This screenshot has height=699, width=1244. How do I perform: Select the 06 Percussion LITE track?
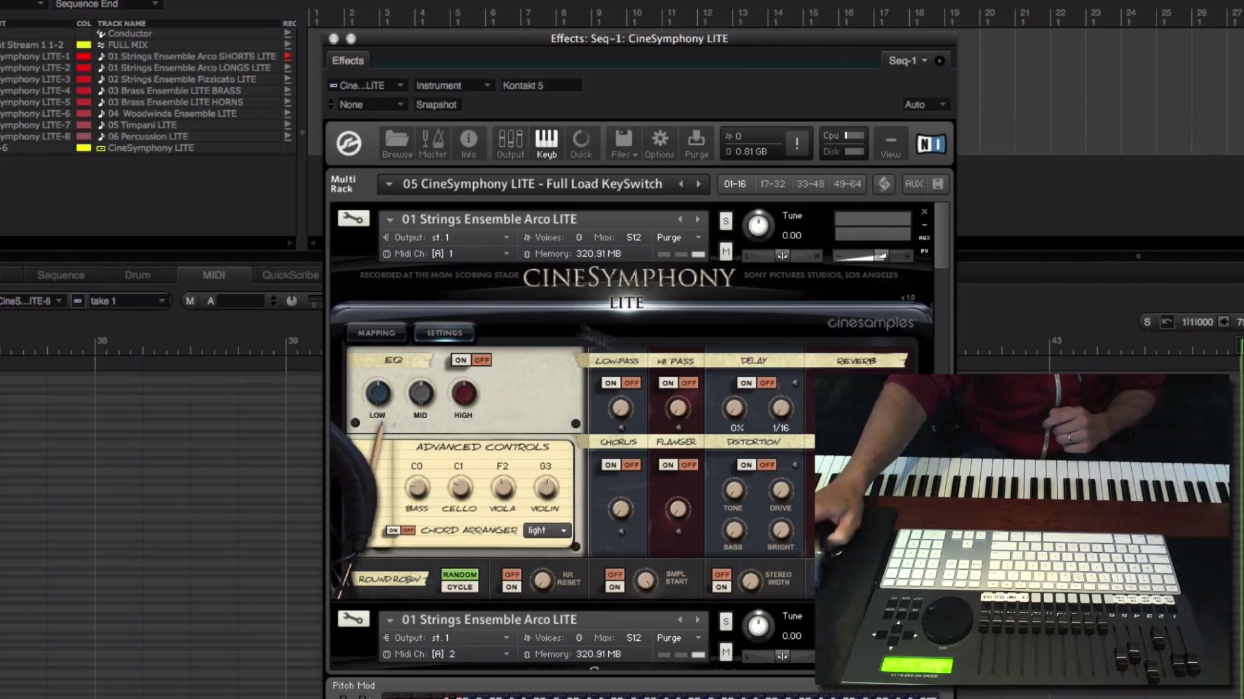[x=148, y=136]
